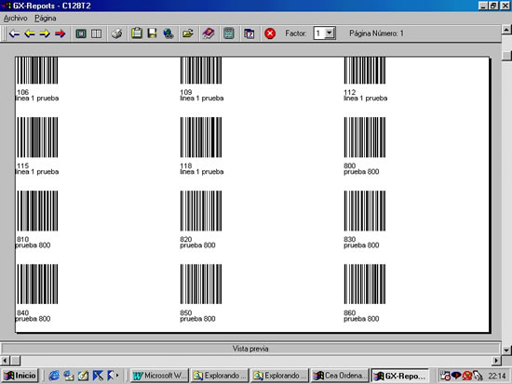Click the number text '118'
The width and height of the screenshot is (512, 384).
[186, 166]
